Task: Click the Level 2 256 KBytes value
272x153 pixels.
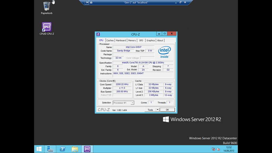Action: (153, 91)
